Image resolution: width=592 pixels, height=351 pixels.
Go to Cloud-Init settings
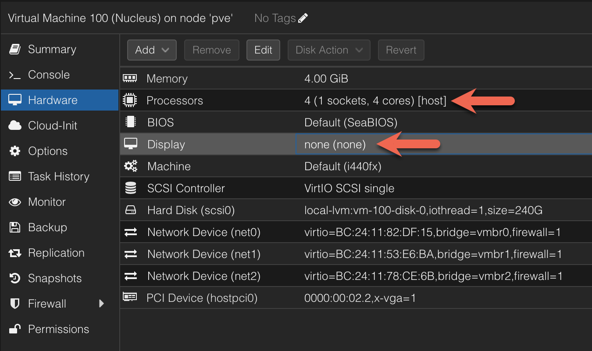click(x=53, y=125)
